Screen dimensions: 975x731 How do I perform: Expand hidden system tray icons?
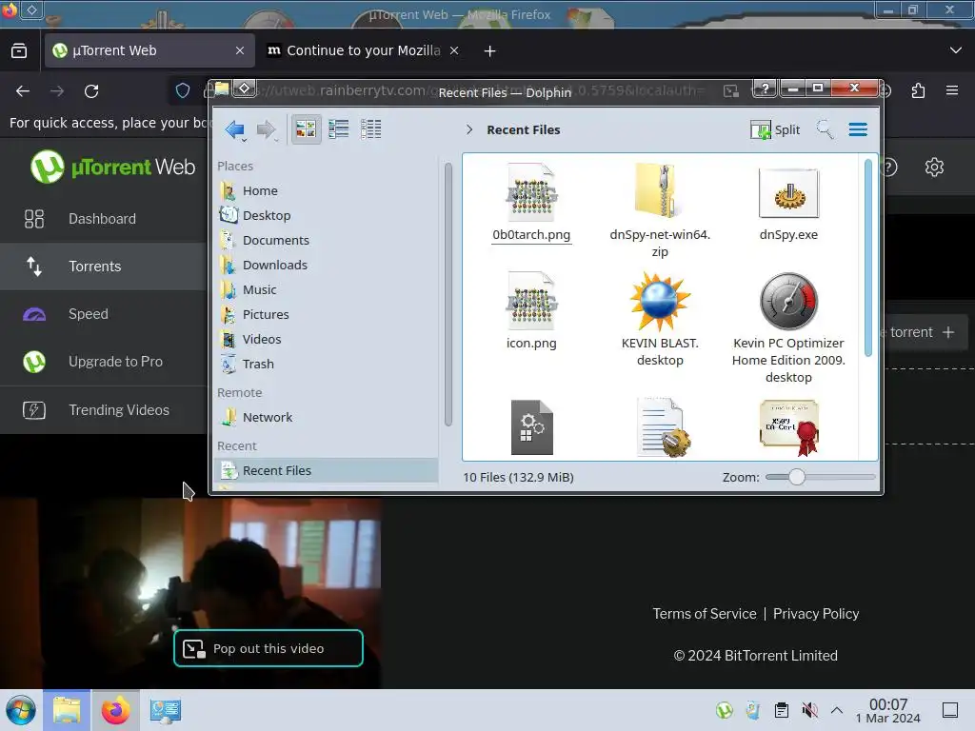[837, 710]
